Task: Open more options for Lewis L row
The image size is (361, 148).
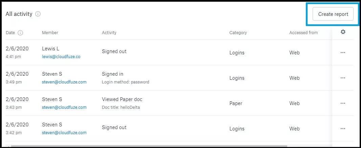Action: (343, 53)
